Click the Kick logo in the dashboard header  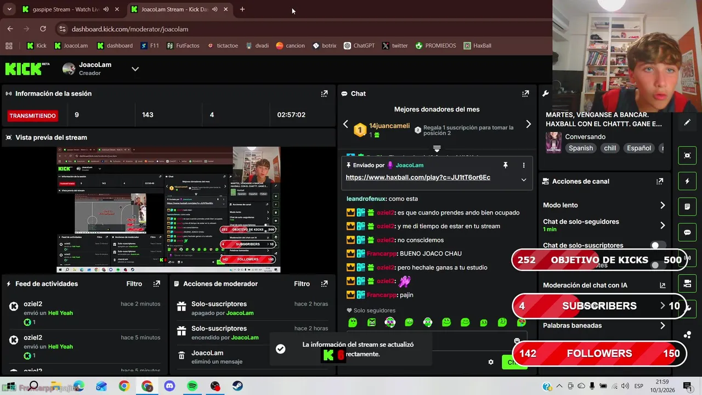tap(24, 69)
